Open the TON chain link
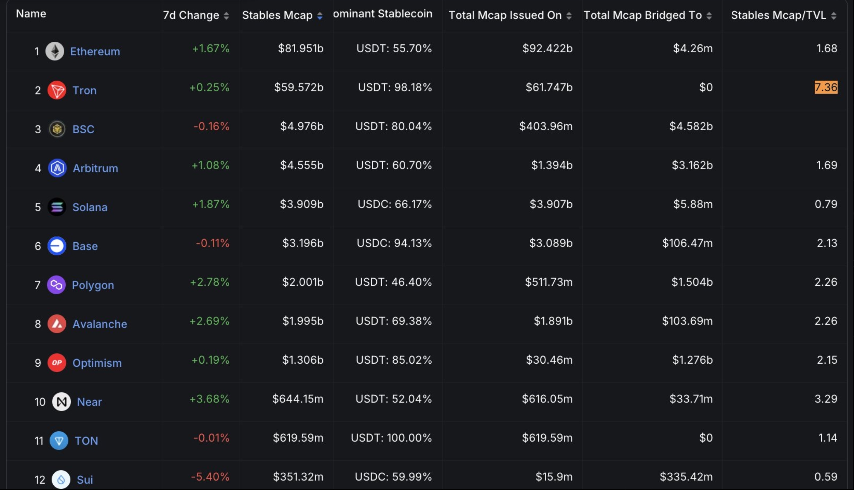854x490 pixels. point(86,441)
